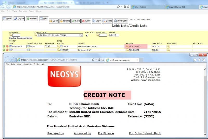Create a New journal entry
The height and width of the screenshot is (139, 208).
[44, 19]
